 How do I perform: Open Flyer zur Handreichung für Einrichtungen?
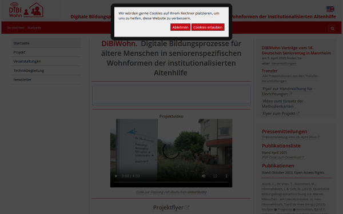coord(287,91)
